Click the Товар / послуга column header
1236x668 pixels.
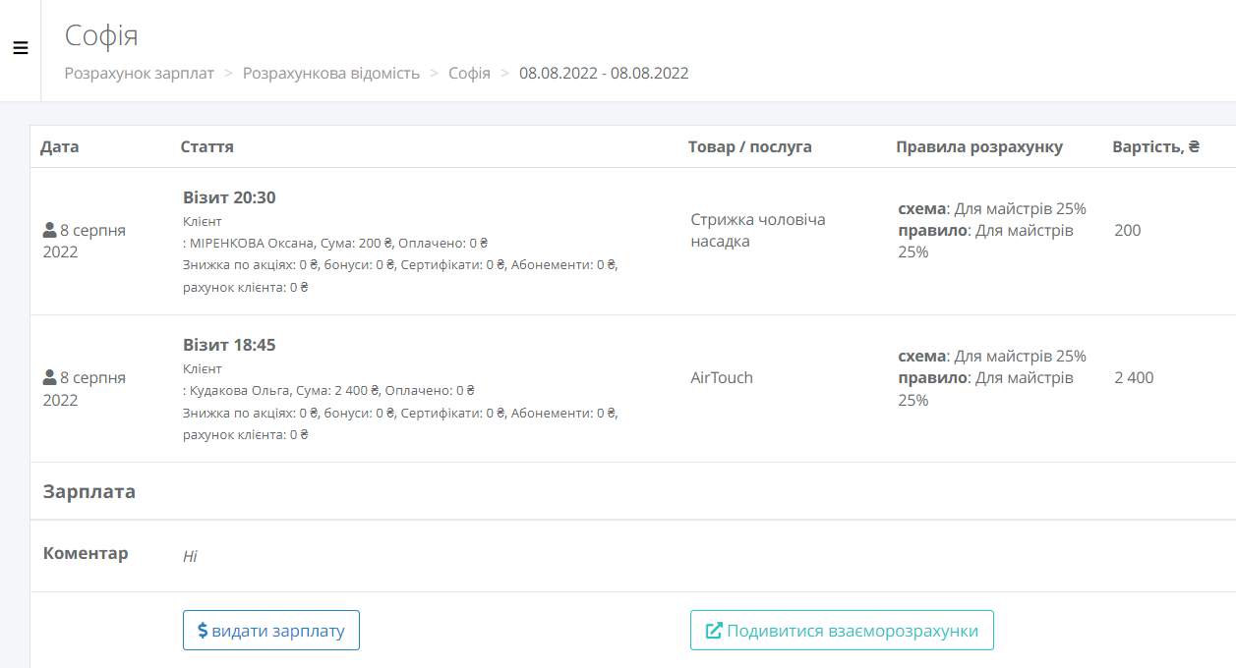pyautogui.click(x=749, y=146)
